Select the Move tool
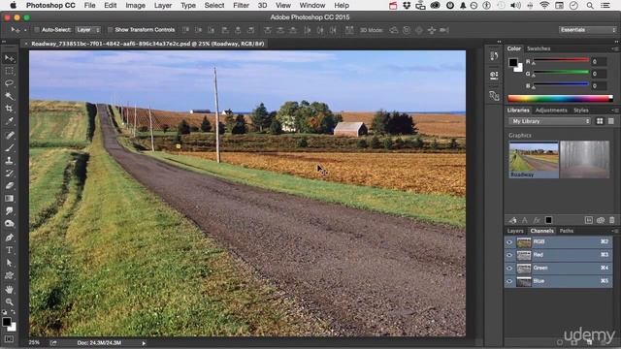The width and height of the screenshot is (621, 349). 9,58
